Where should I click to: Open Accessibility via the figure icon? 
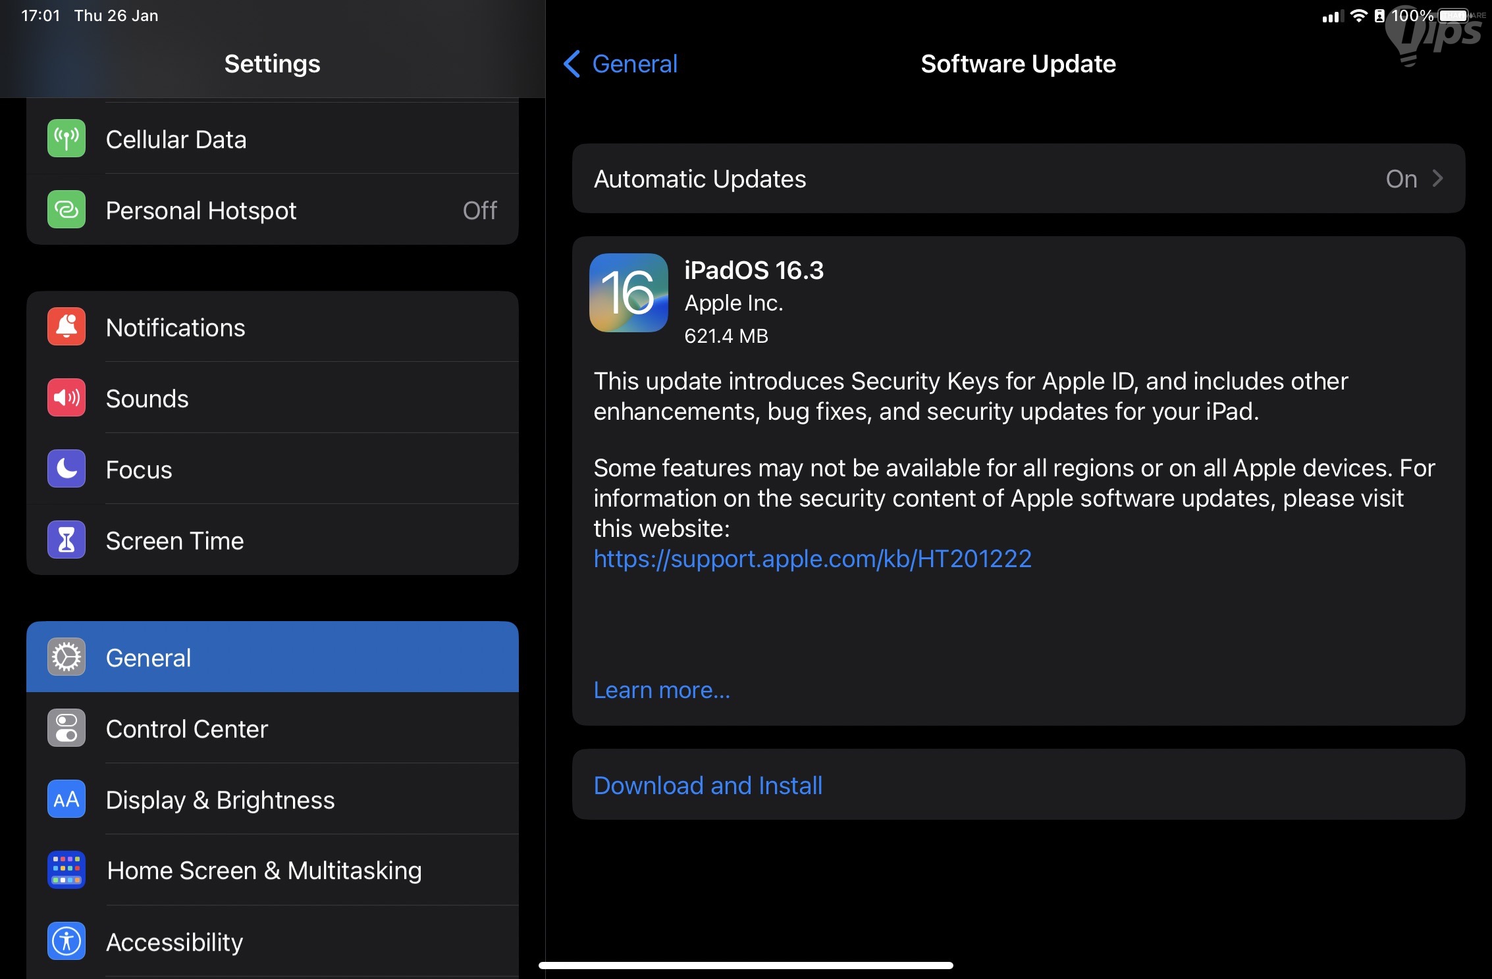point(65,941)
